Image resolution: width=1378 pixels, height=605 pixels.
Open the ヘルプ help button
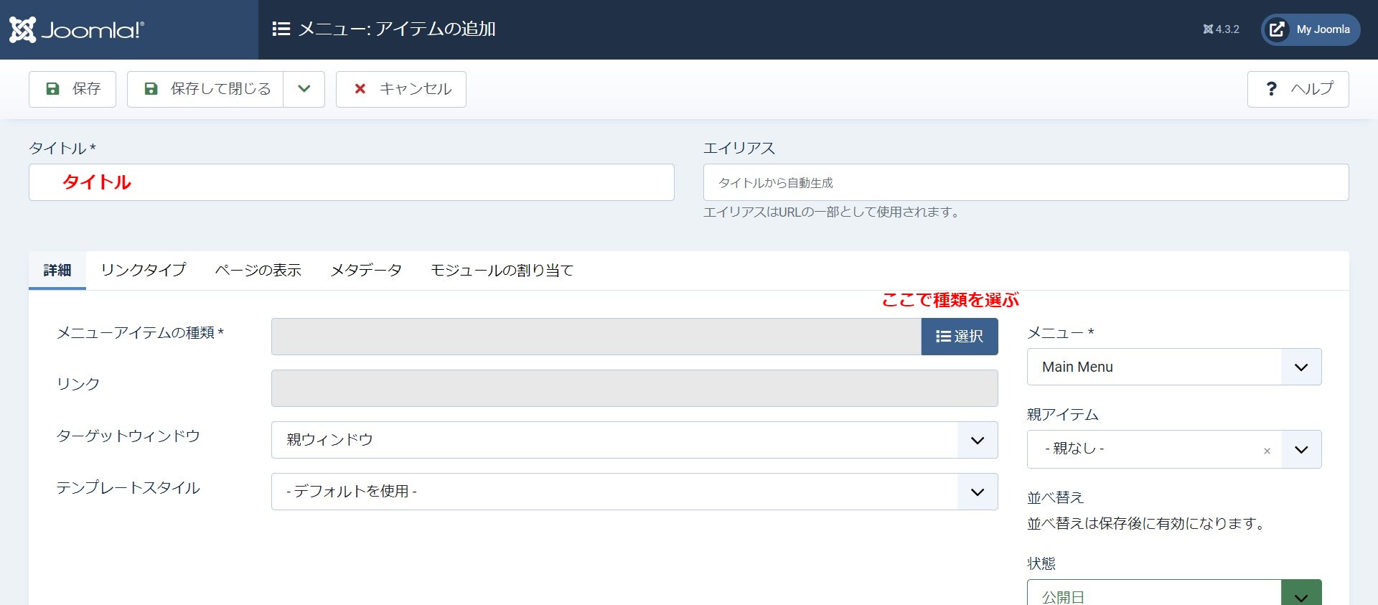pyautogui.click(x=1298, y=89)
